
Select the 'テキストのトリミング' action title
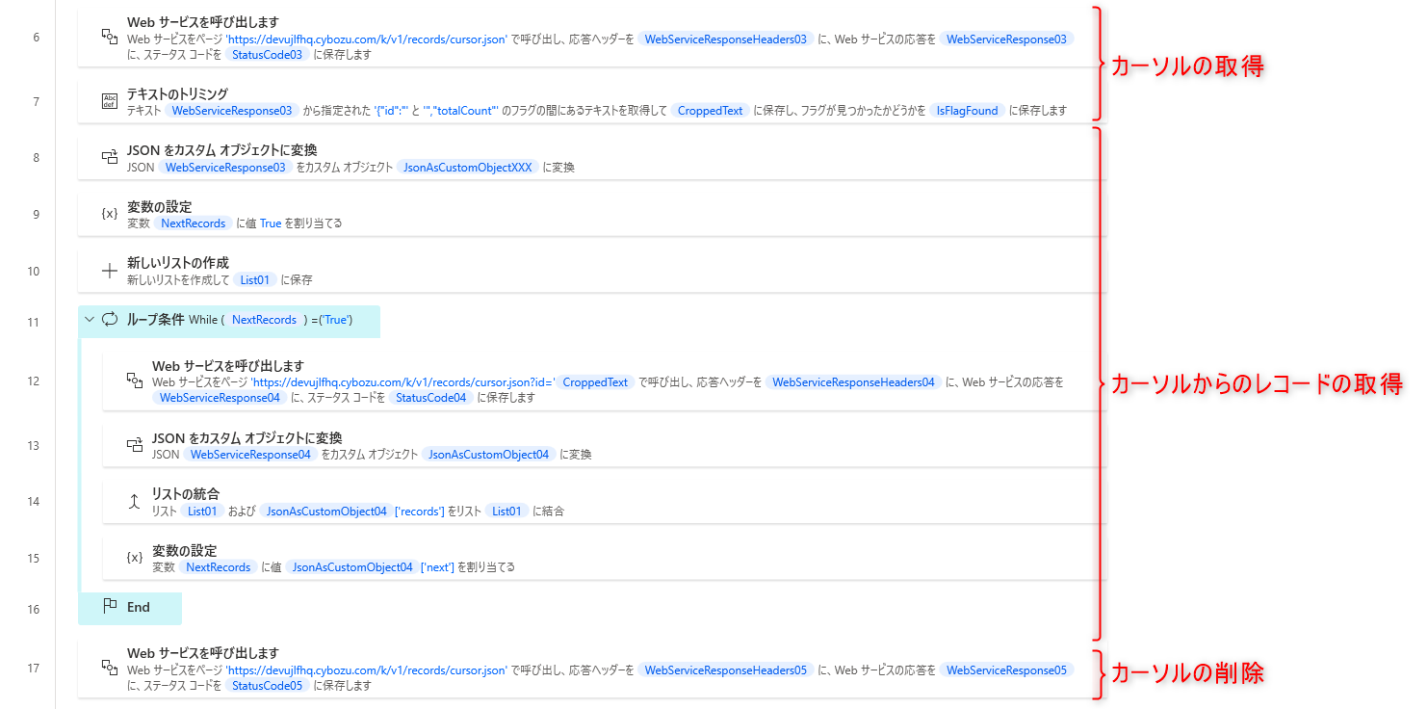(x=177, y=93)
